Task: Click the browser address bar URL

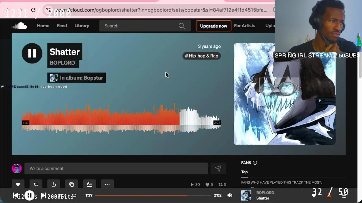Action: [161, 10]
